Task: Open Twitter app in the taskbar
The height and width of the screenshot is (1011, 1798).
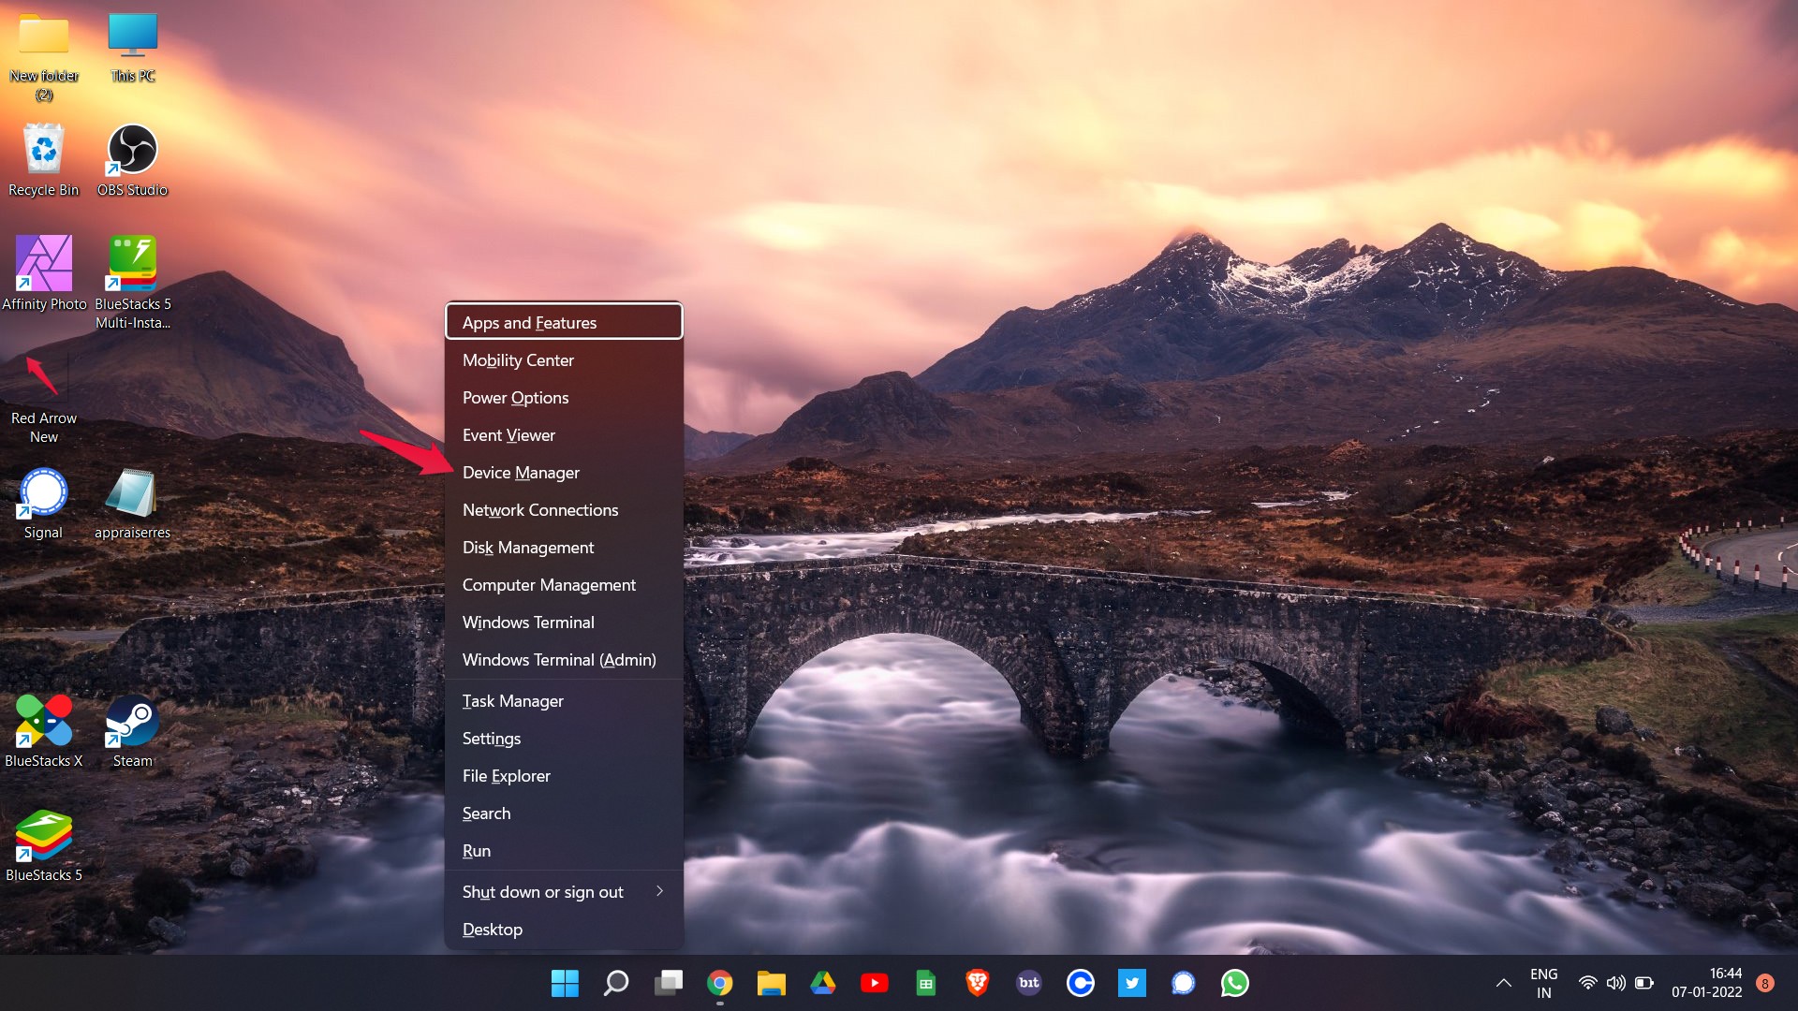Action: [x=1131, y=983]
